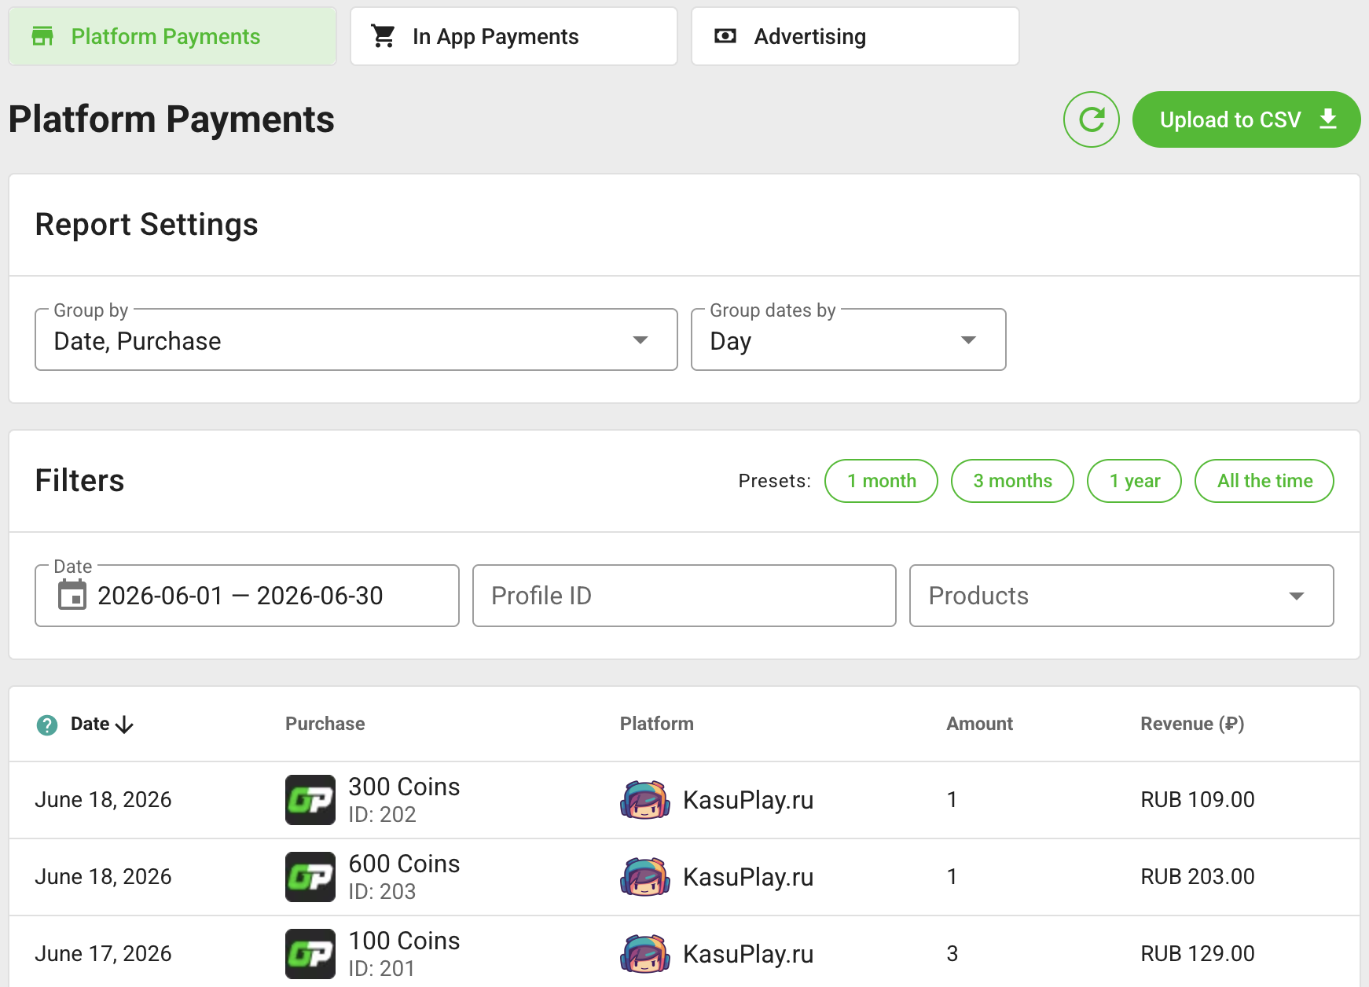Apply the 3 months preset
The width and height of the screenshot is (1369, 987).
coord(1012,481)
